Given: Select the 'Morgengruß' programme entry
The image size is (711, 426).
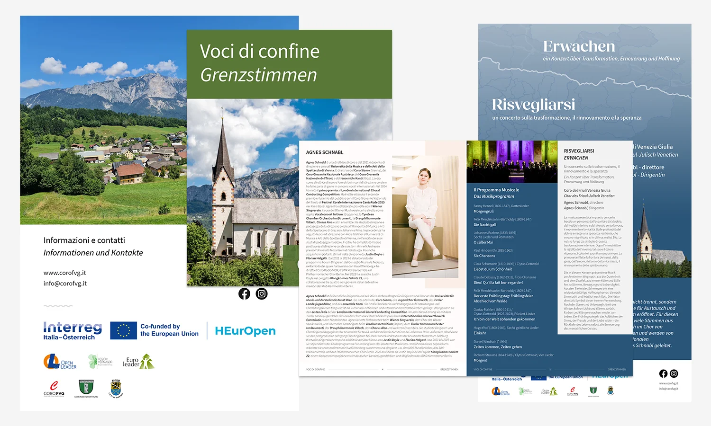Looking at the screenshot, I should 483,212.
